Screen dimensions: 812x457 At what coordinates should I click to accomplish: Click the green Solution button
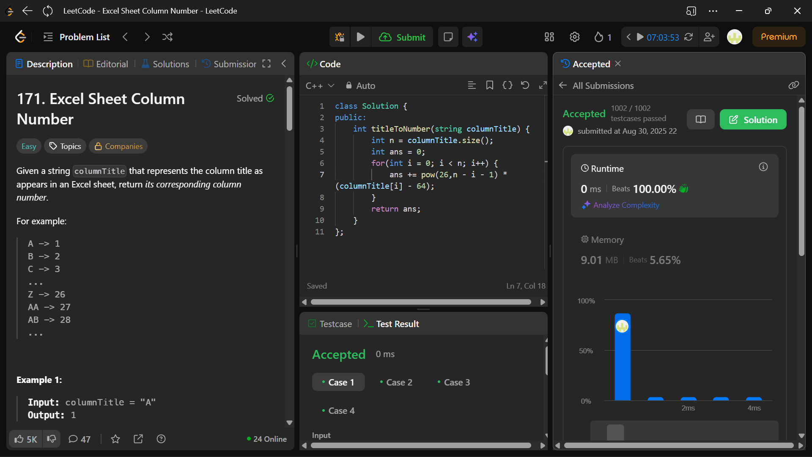pyautogui.click(x=753, y=120)
